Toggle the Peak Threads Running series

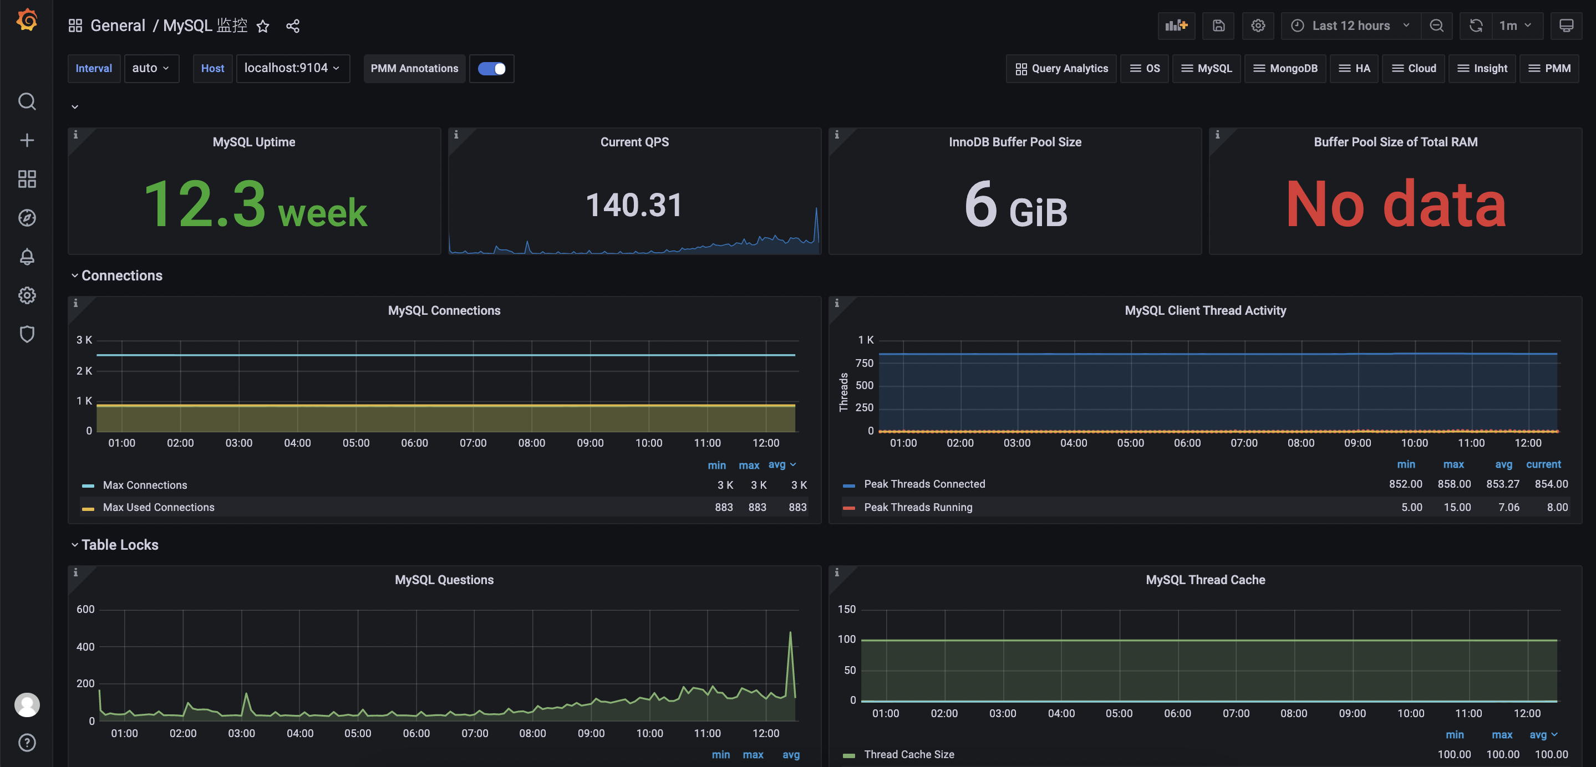[x=918, y=508]
